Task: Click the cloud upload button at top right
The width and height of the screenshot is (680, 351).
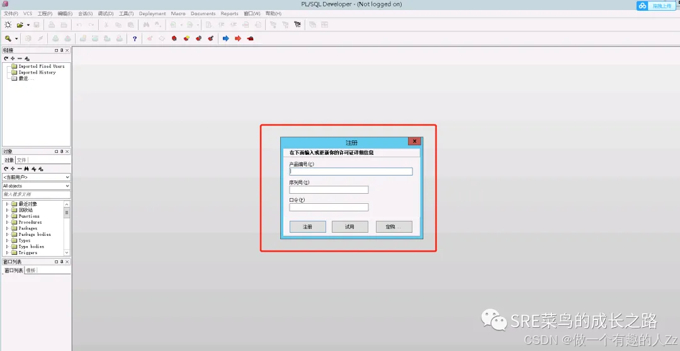Action: (x=655, y=6)
